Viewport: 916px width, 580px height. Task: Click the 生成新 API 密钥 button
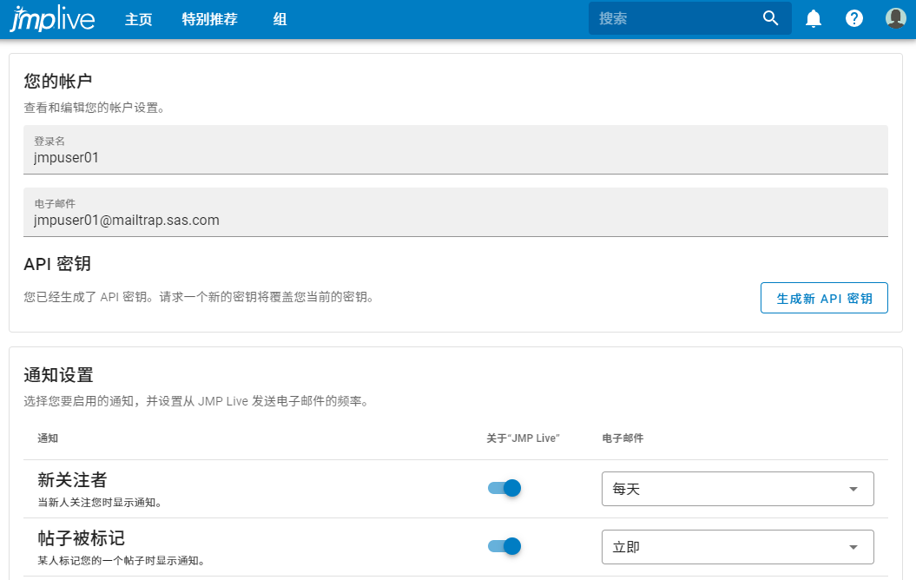[823, 298]
